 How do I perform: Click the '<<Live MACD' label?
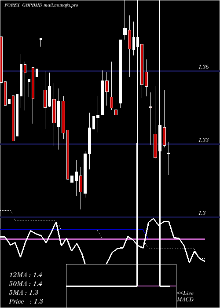(x=185, y=297)
